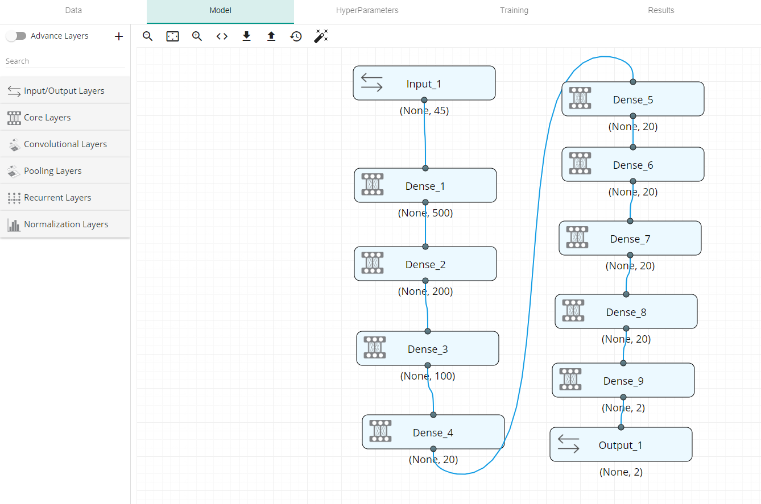This screenshot has height=504, width=761.
Task: Click the input port atop Dense_1
Action: [425, 168]
